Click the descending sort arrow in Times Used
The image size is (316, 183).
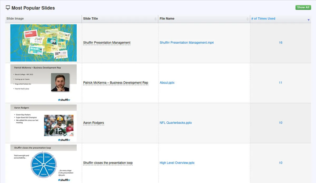309,20
